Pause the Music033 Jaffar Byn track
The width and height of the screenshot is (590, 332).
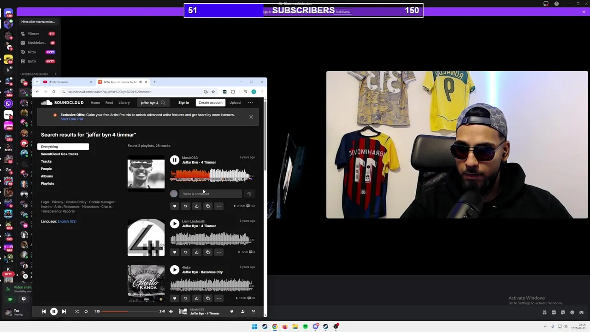coord(174,160)
